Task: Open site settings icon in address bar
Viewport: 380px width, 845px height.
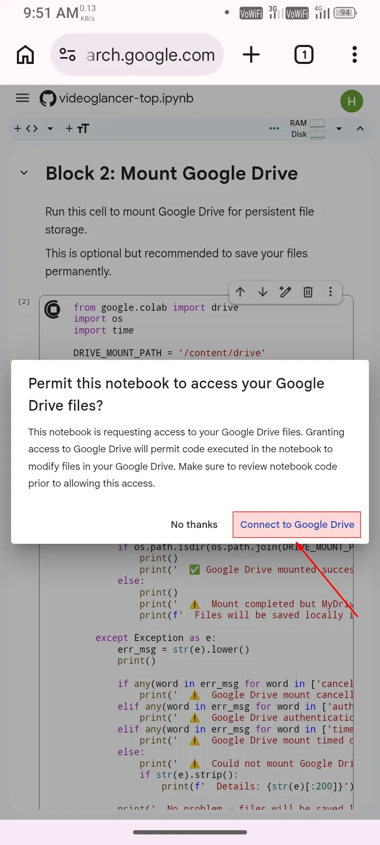Action: click(68, 54)
